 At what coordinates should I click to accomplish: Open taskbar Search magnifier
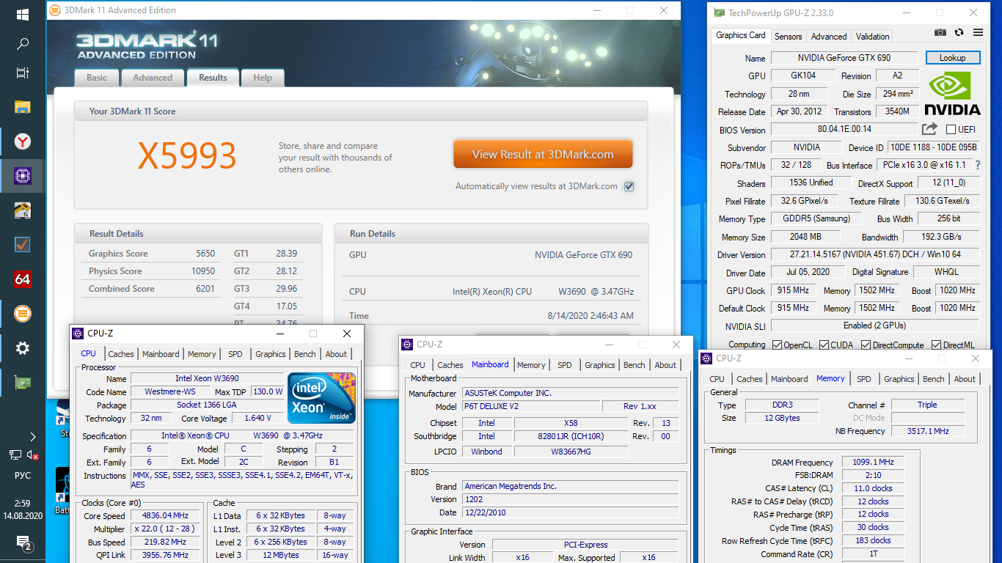(22, 44)
